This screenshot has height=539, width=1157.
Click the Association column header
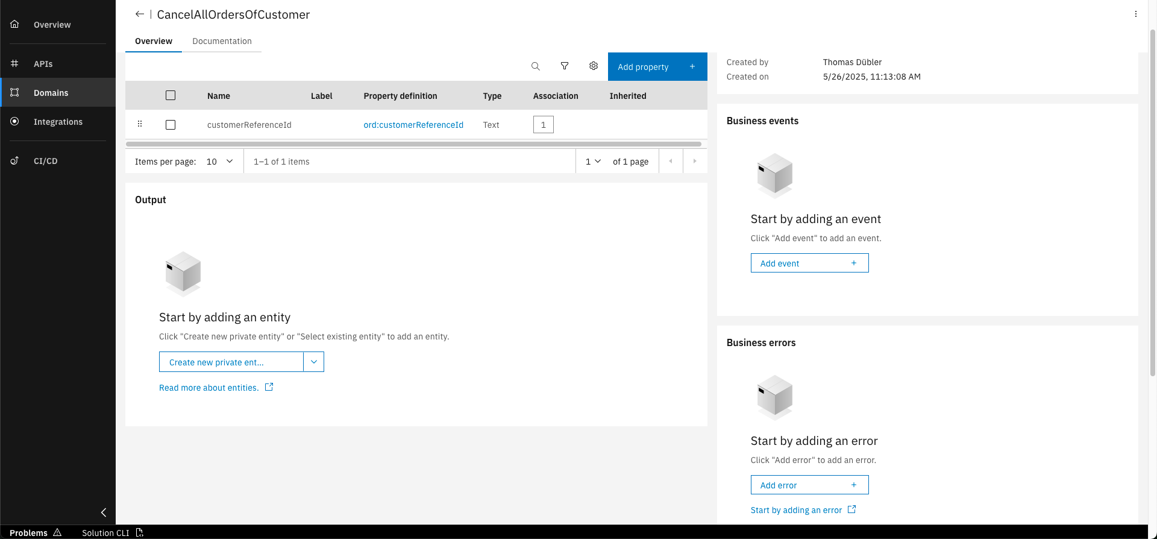tap(555, 95)
